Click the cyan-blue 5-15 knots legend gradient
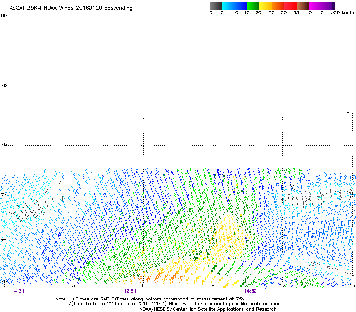The height and width of the screenshot is (312, 356). click(234, 6)
